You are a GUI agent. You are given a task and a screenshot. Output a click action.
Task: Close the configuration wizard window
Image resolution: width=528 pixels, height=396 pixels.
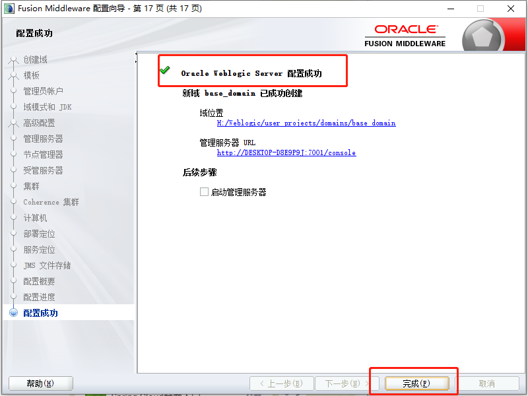pos(510,9)
